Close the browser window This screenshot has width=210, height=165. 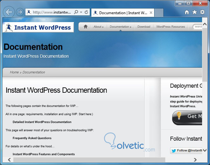(200, 3)
